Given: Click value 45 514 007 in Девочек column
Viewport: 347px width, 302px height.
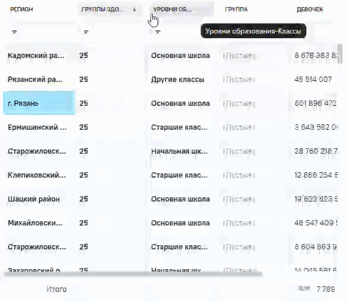Looking at the screenshot, I should coord(313,80).
